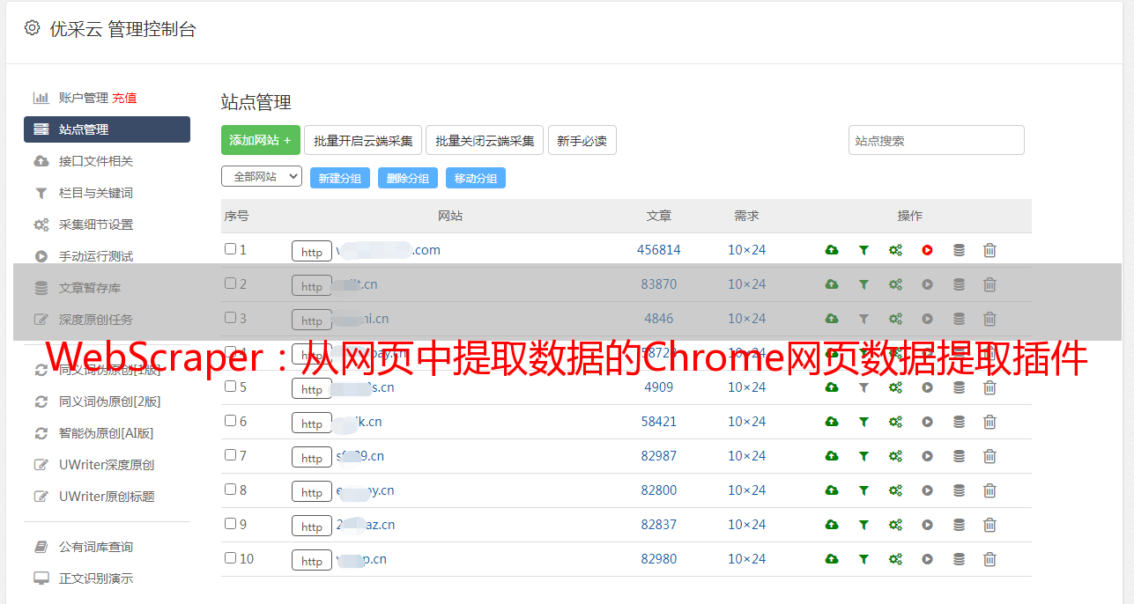Open the funnel filter icon for row 1
The image size is (1134, 604).
pos(863,250)
